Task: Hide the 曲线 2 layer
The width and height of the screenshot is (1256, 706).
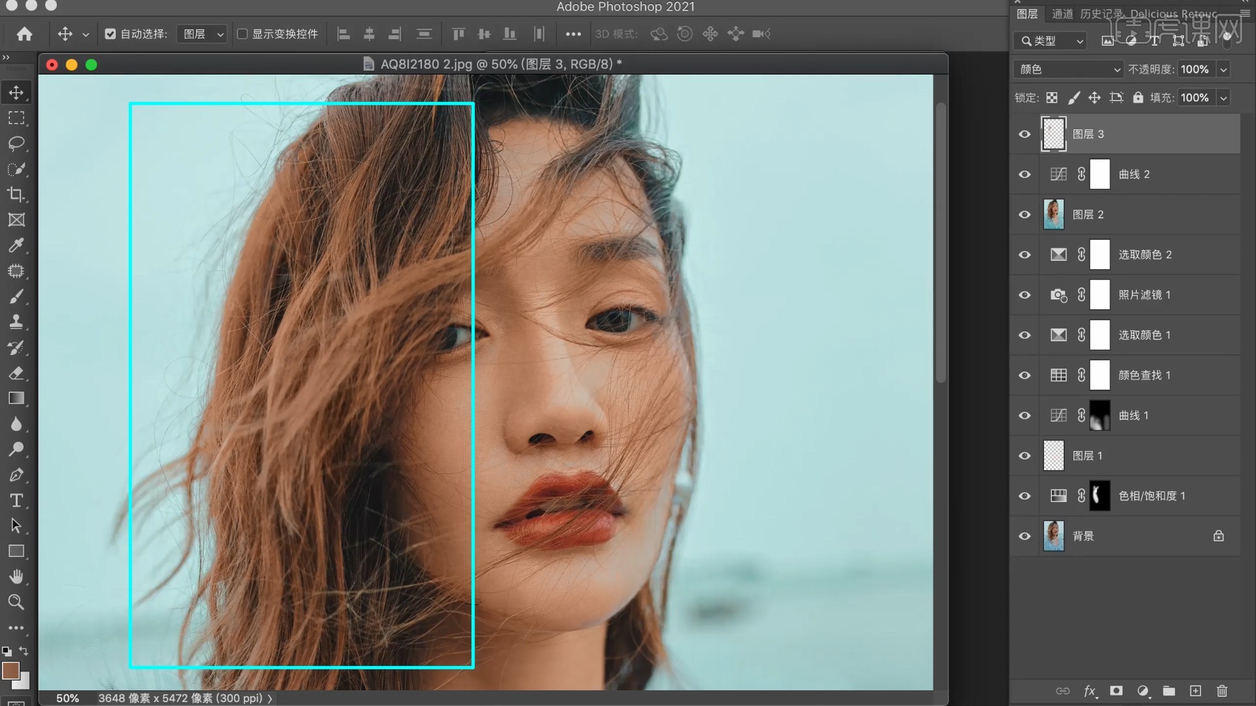Action: [x=1024, y=175]
